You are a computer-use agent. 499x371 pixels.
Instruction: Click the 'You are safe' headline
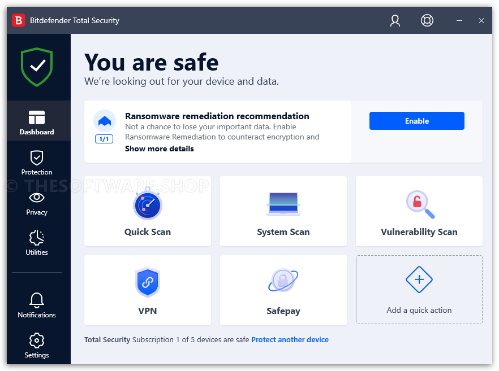point(152,62)
